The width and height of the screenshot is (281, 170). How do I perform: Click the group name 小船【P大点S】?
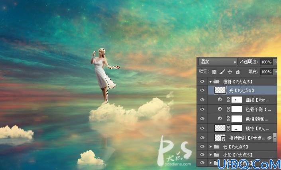click(238, 155)
